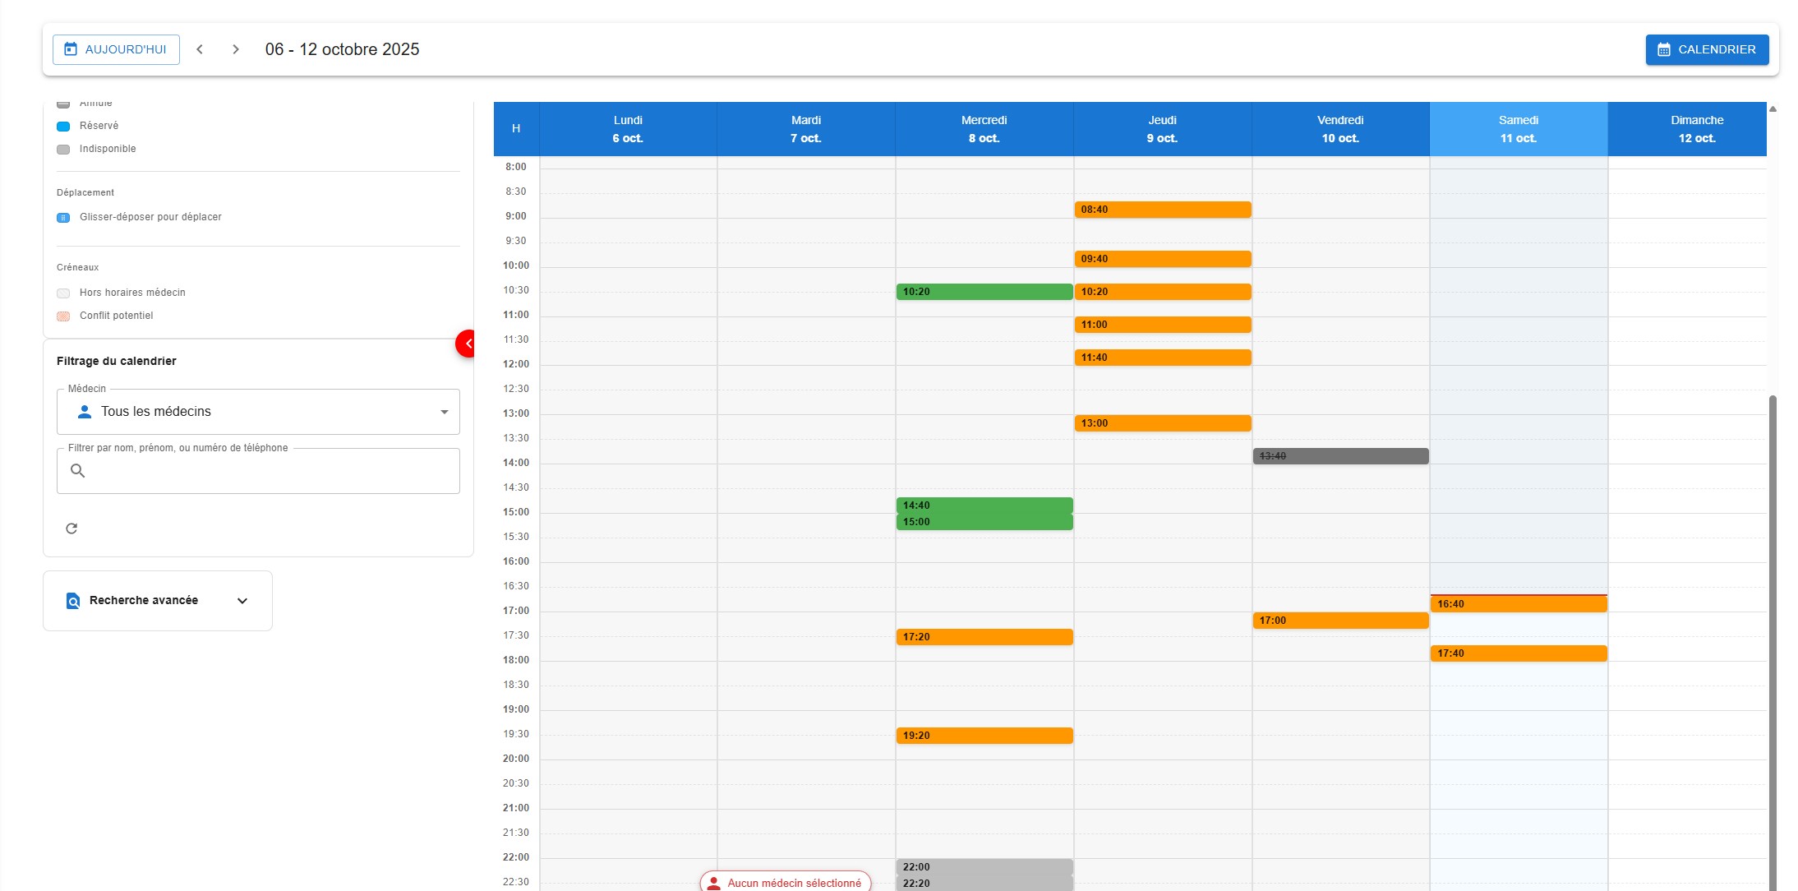Click the Indisponible status swatch
Image resolution: width=1798 pixels, height=891 pixels.
(x=63, y=149)
